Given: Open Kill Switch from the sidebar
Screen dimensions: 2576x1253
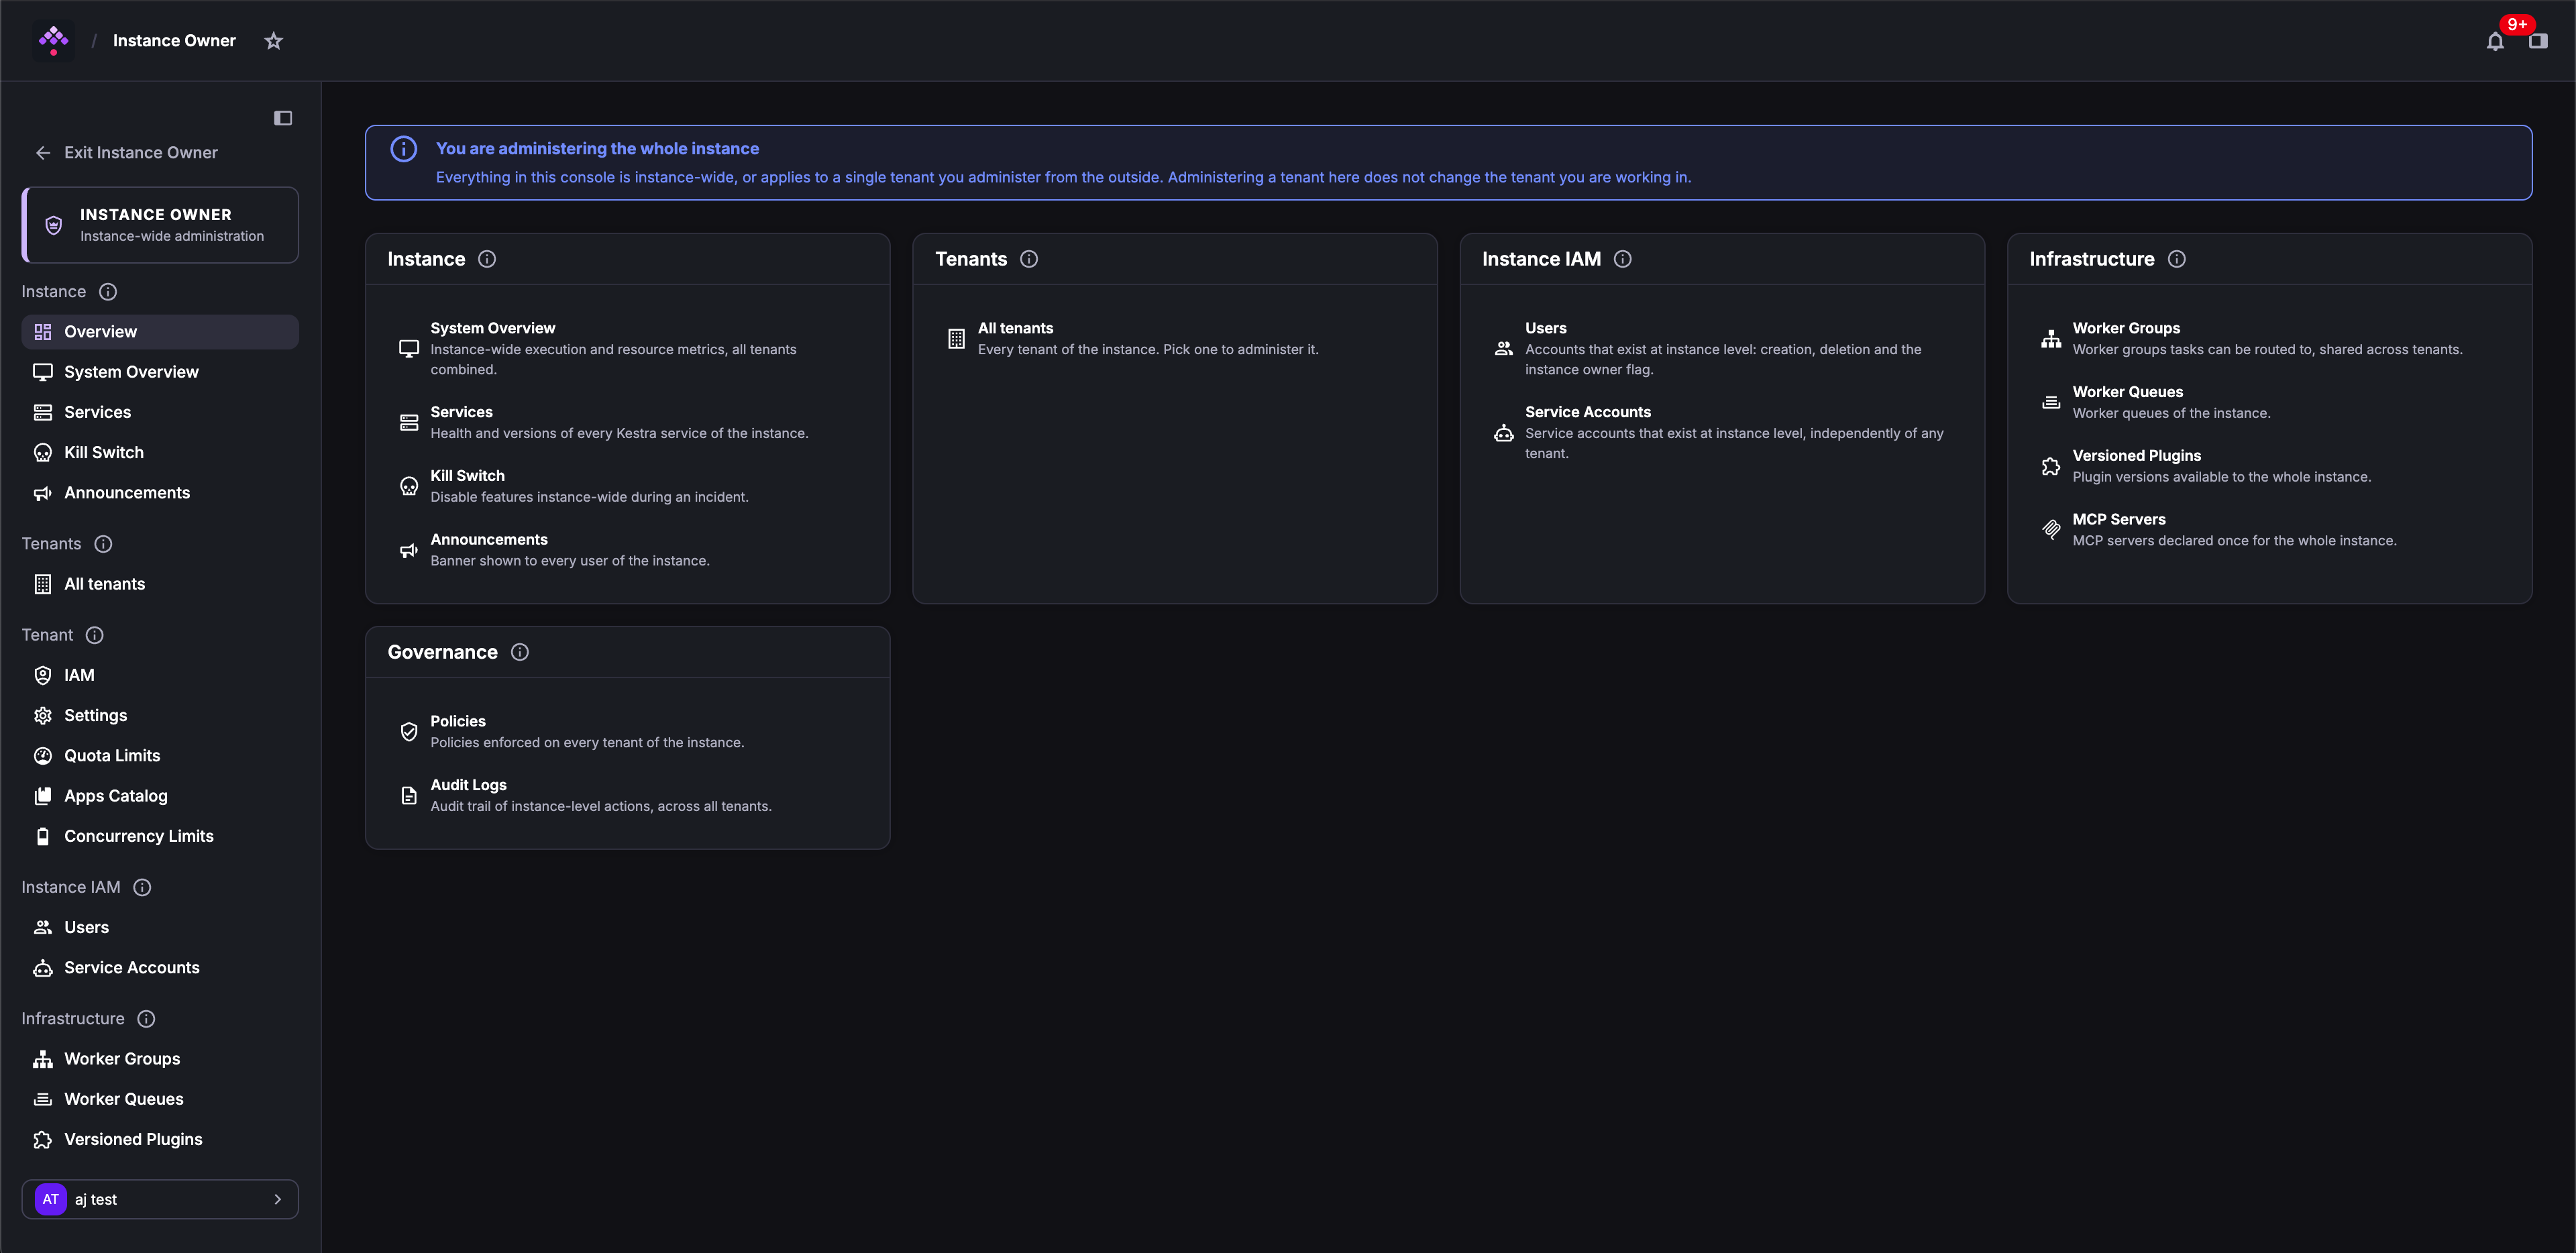Looking at the screenshot, I should (x=160, y=452).
